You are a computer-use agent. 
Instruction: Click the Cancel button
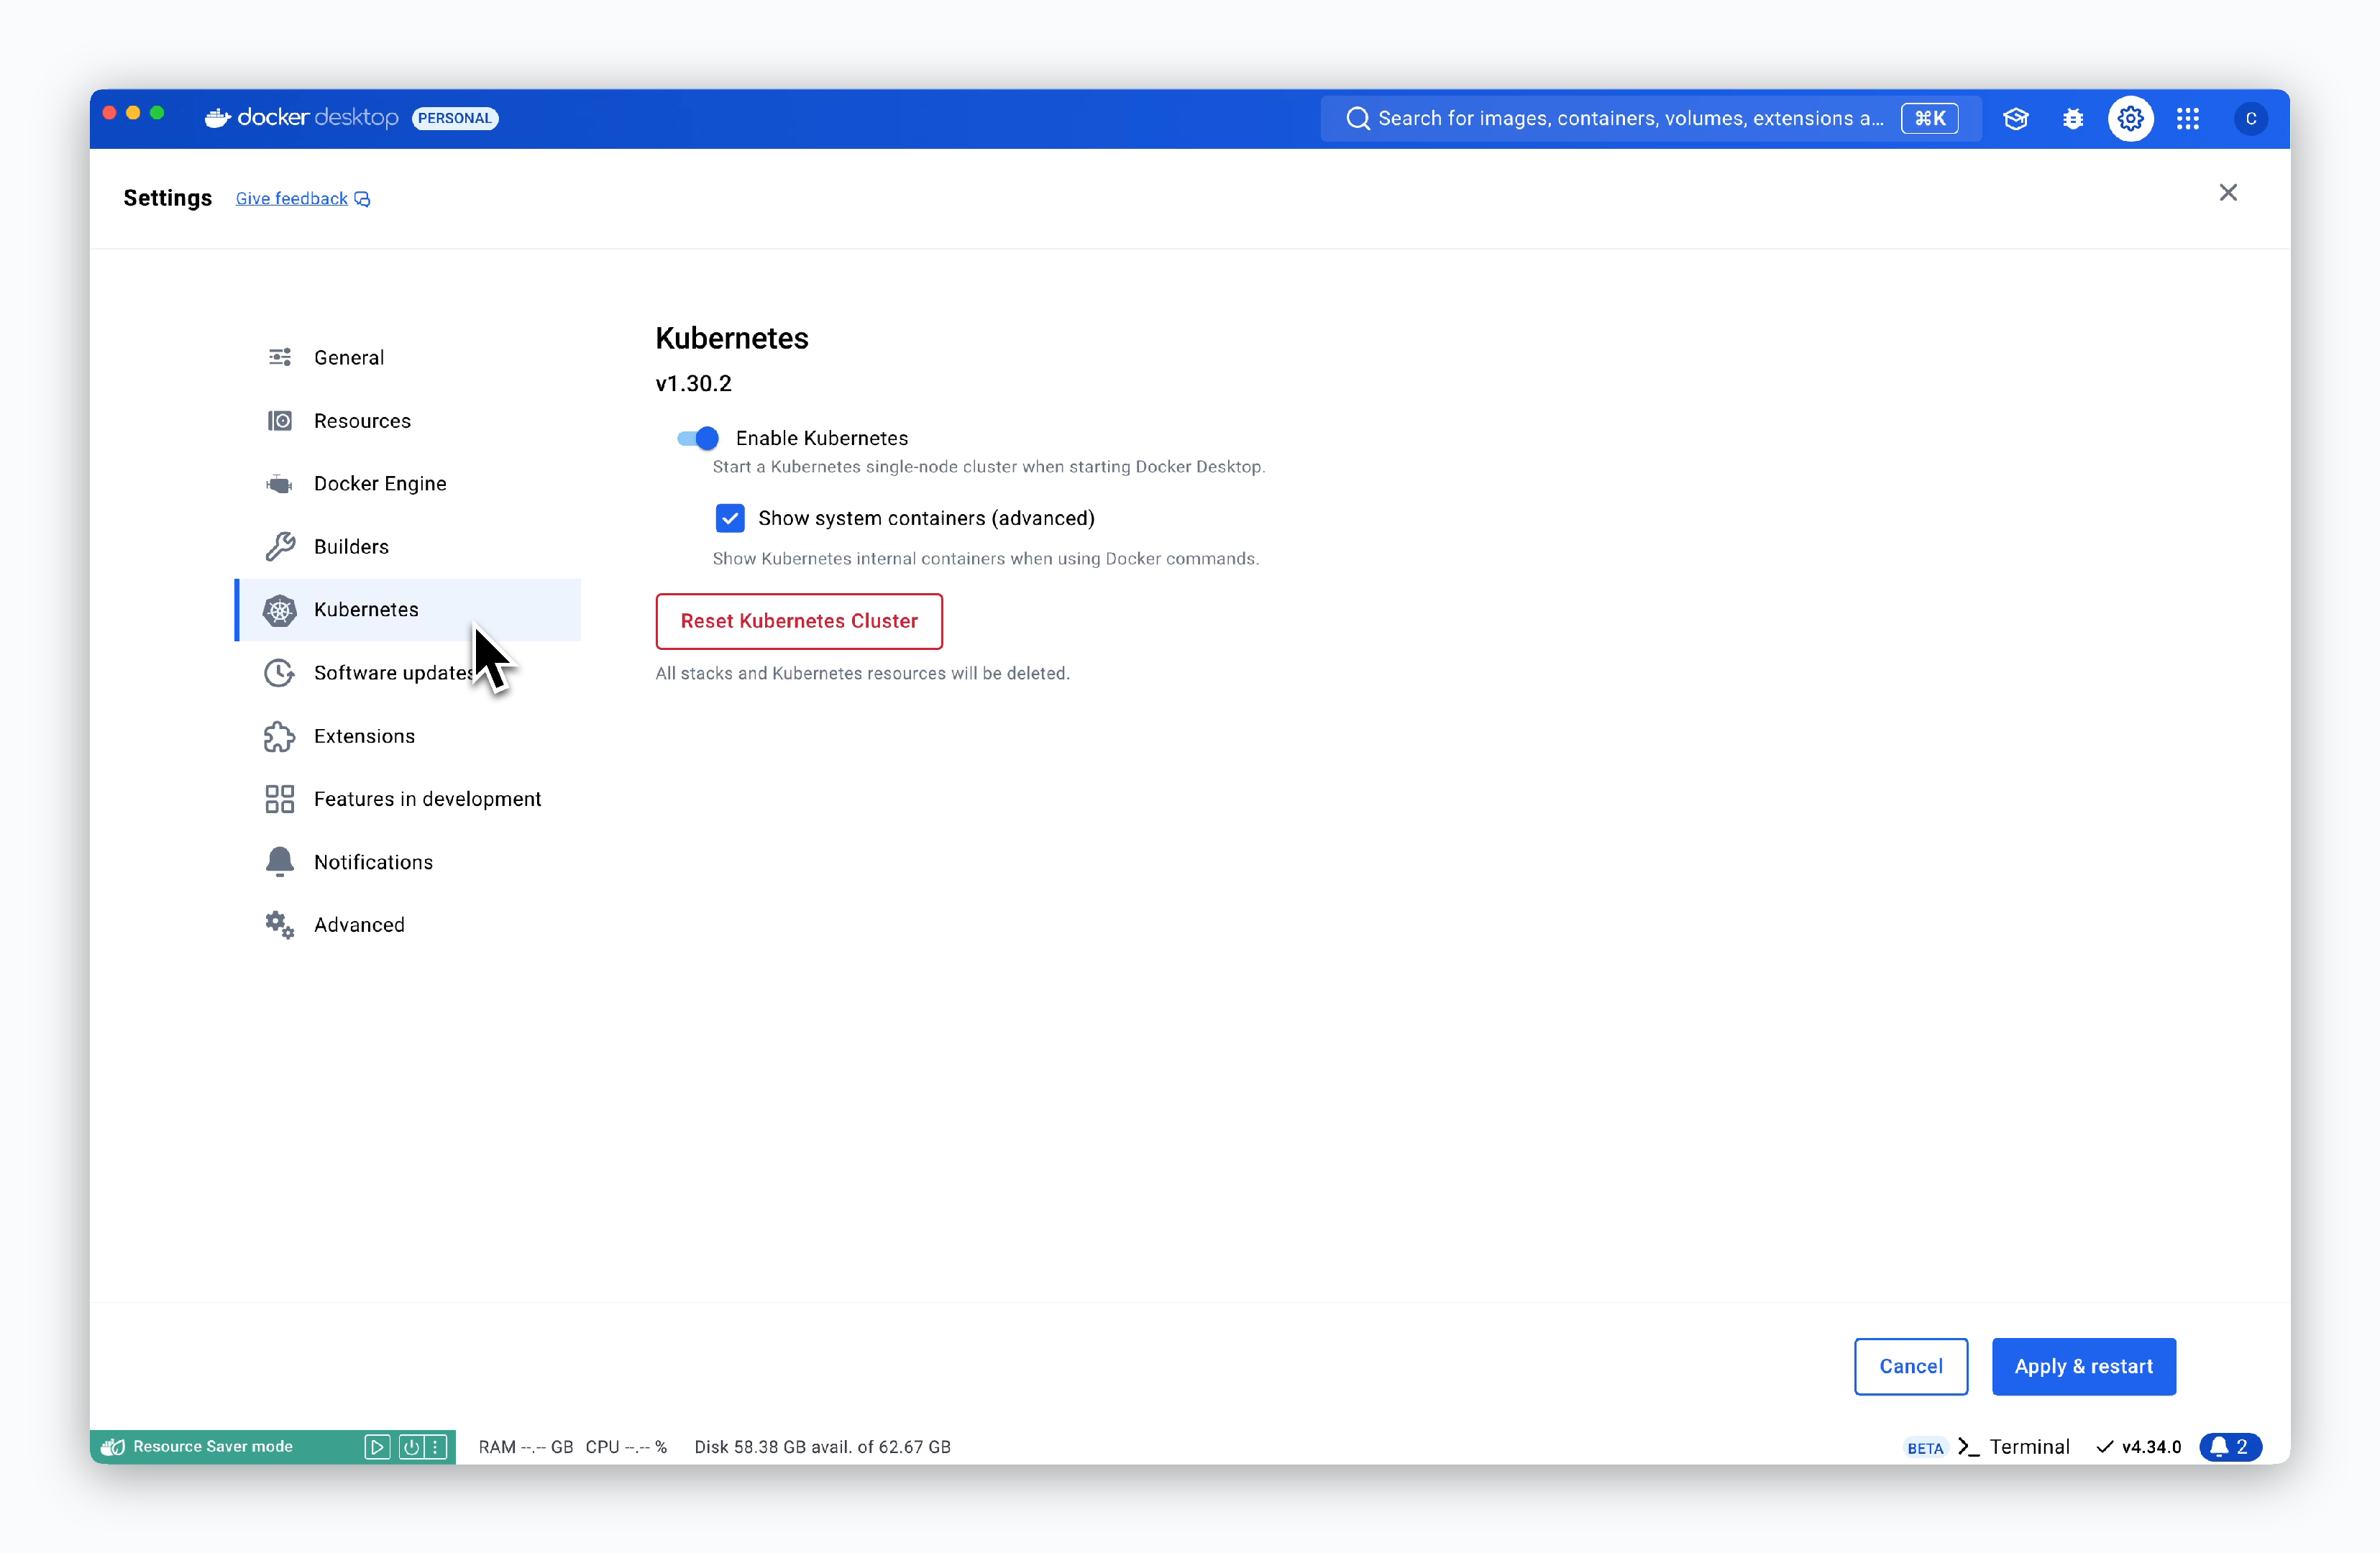(x=1911, y=1366)
